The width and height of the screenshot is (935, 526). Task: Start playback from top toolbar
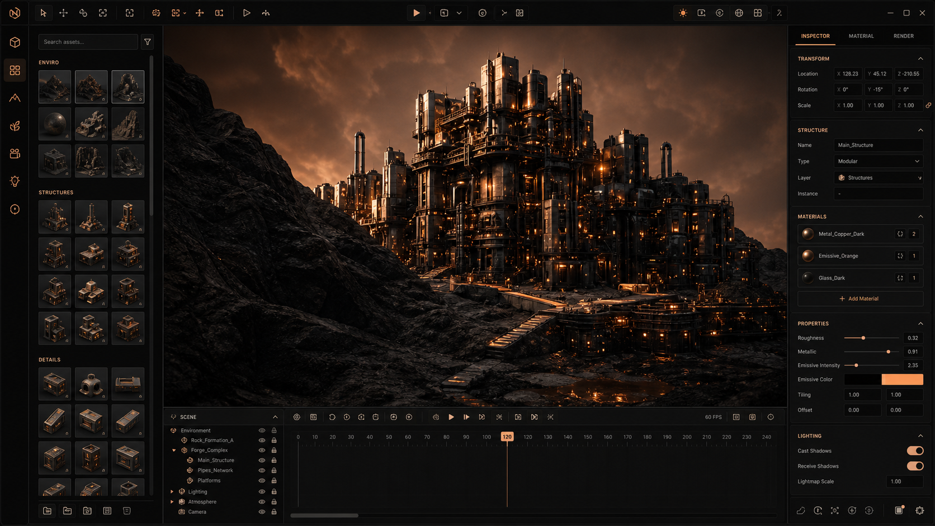tap(416, 13)
